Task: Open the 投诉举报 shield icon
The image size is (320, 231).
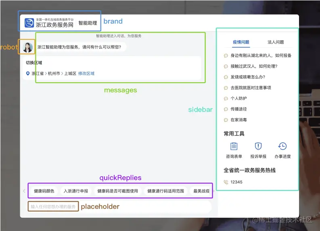Action: pyautogui.click(x=258, y=146)
